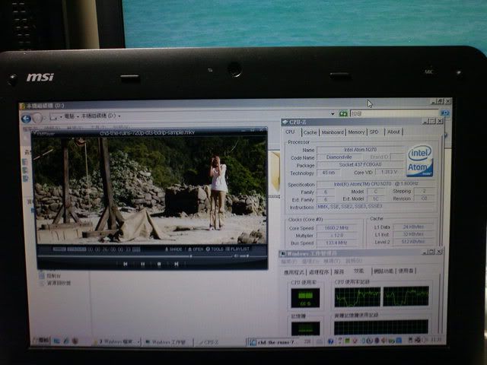Expand the 電腦 breadcrumb arrow
The width and height of the screenshot is (487, 365).
78,116
